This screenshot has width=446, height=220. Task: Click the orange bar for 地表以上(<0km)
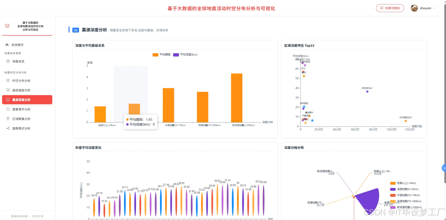(x=100, y=114)
